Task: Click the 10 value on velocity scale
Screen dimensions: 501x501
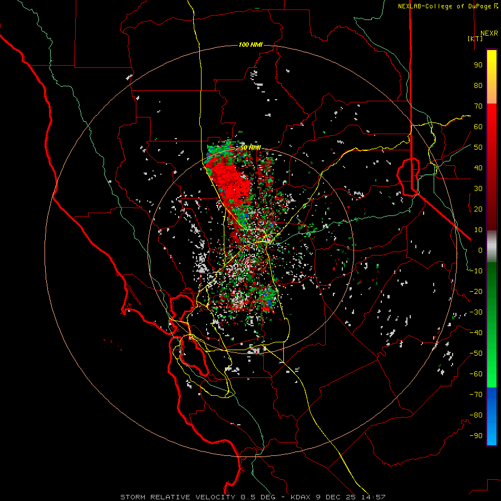Action: [x=478, y=230]
